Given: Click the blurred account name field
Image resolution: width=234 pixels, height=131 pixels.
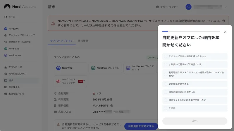Looking at the screenshot, I should pos(208,7).
